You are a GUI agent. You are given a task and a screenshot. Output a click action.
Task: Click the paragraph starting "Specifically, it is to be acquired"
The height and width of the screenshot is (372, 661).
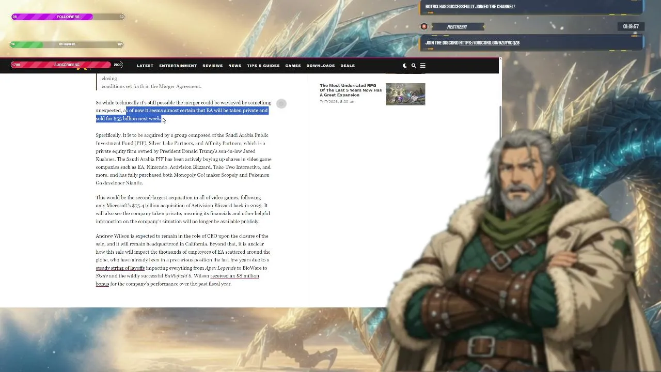point(183,159)
